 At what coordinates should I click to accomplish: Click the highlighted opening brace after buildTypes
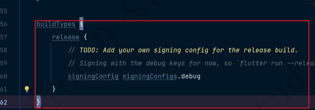(81, 24)
